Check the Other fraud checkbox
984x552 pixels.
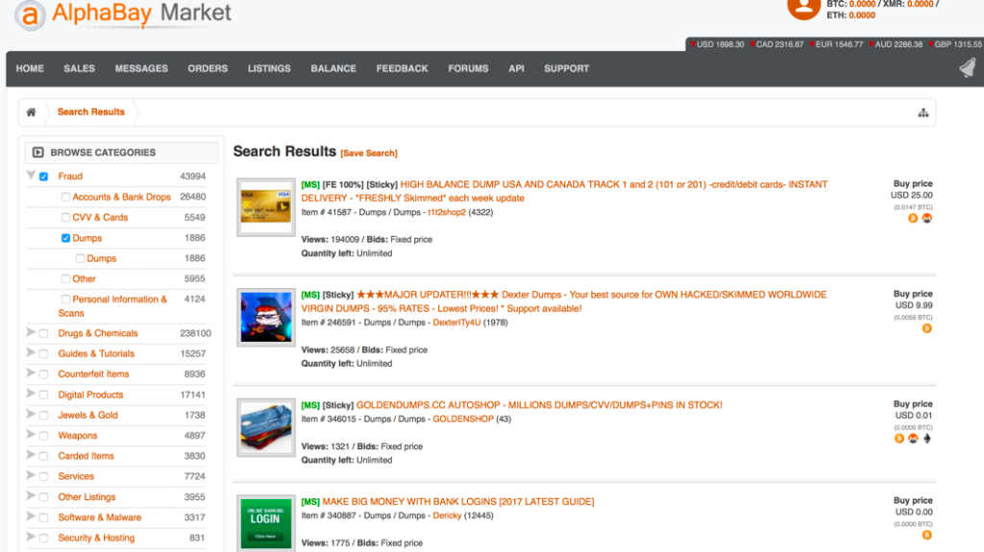(65, 278)
